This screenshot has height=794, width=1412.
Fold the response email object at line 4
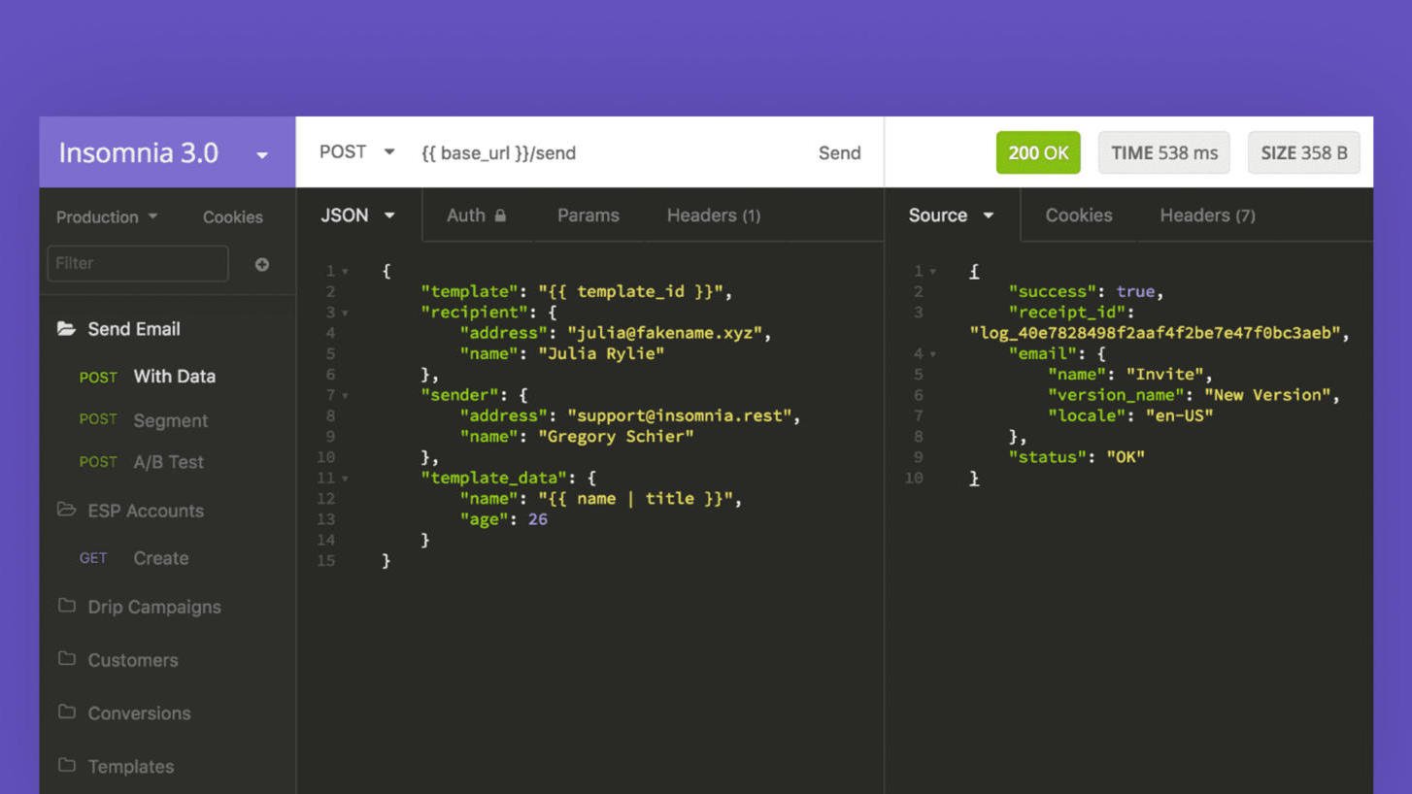pos(933,354)
